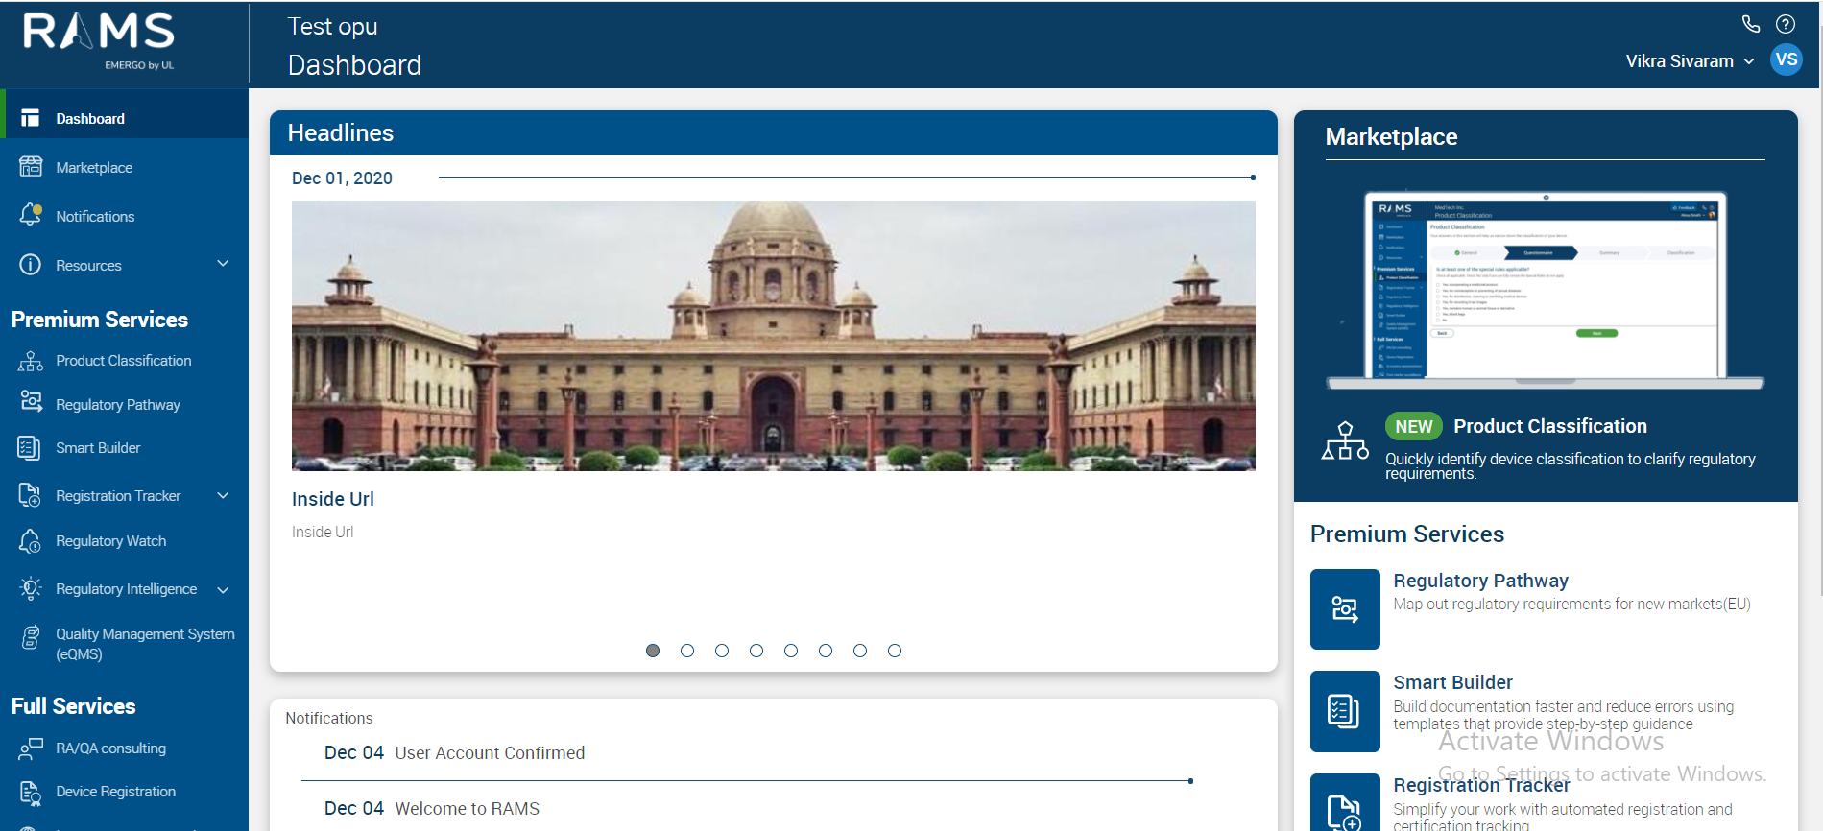Screen dimensions: 1823x831
Task: Select the second headline carousel dot
Action: 687,651
